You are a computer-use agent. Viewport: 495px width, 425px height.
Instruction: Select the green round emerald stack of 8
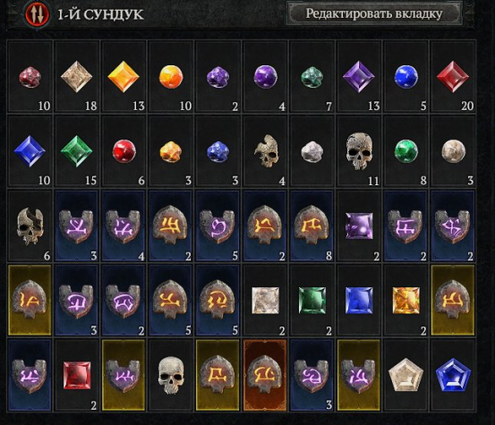point(405,151)
